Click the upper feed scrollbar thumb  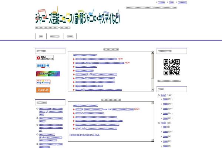[x=152, y=66]
